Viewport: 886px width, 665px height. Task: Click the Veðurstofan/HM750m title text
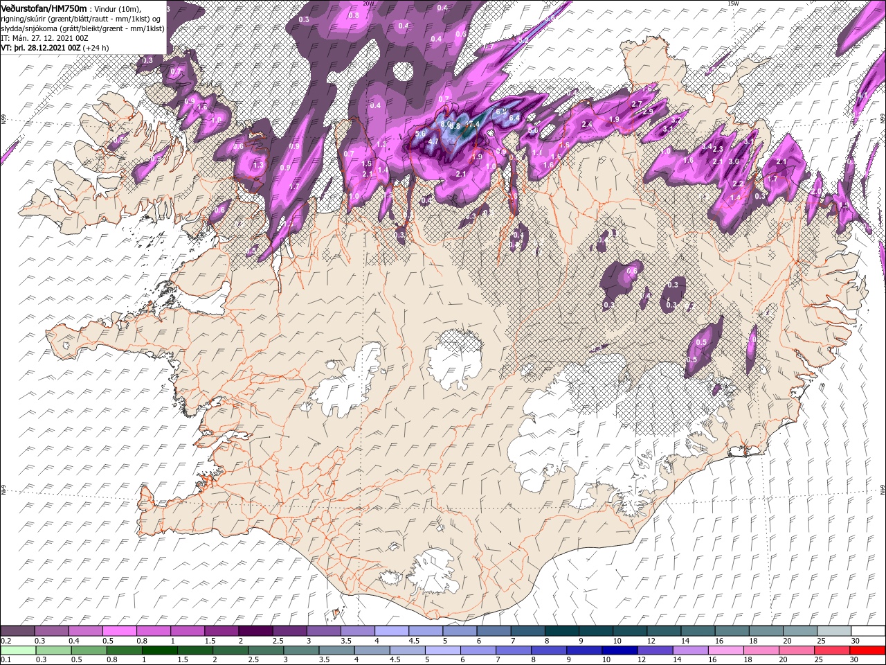(44, 8)
